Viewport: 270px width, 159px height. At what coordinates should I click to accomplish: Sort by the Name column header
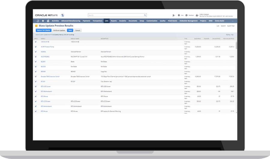click(x=43, y=39)
